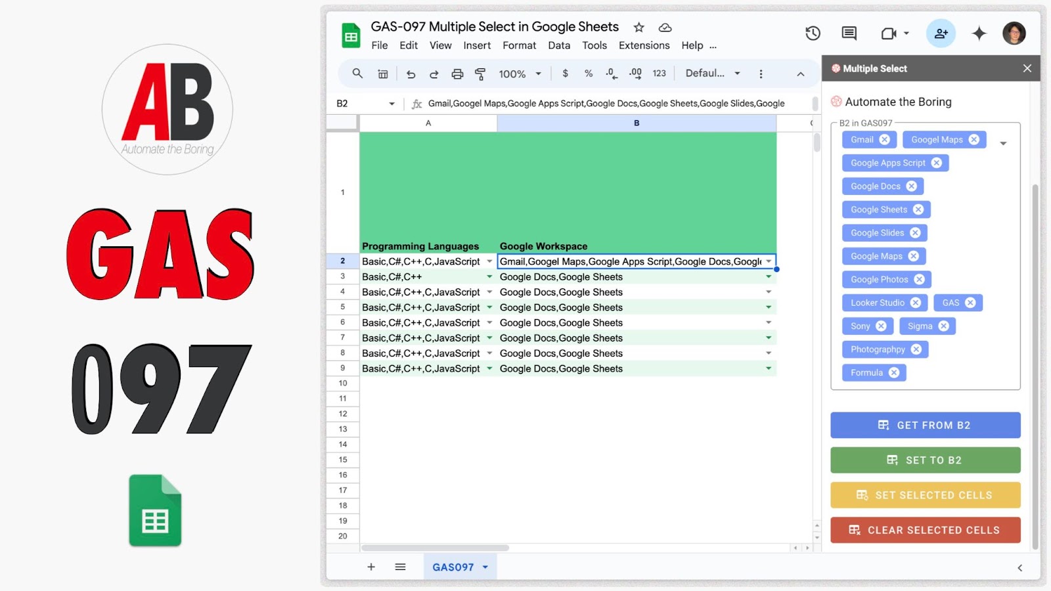Open toolbar more options three dots

(761, 74)
